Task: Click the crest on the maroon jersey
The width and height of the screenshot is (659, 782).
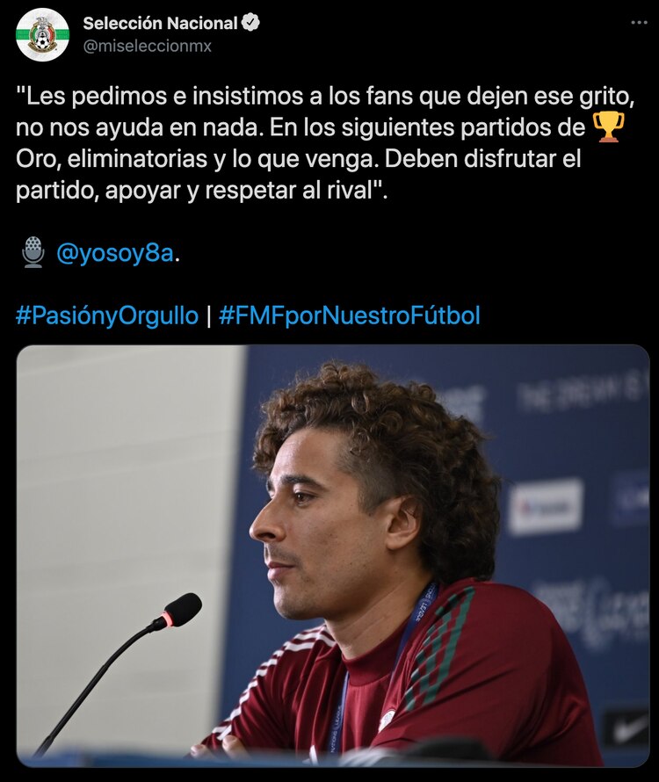Action: (387, 720)
